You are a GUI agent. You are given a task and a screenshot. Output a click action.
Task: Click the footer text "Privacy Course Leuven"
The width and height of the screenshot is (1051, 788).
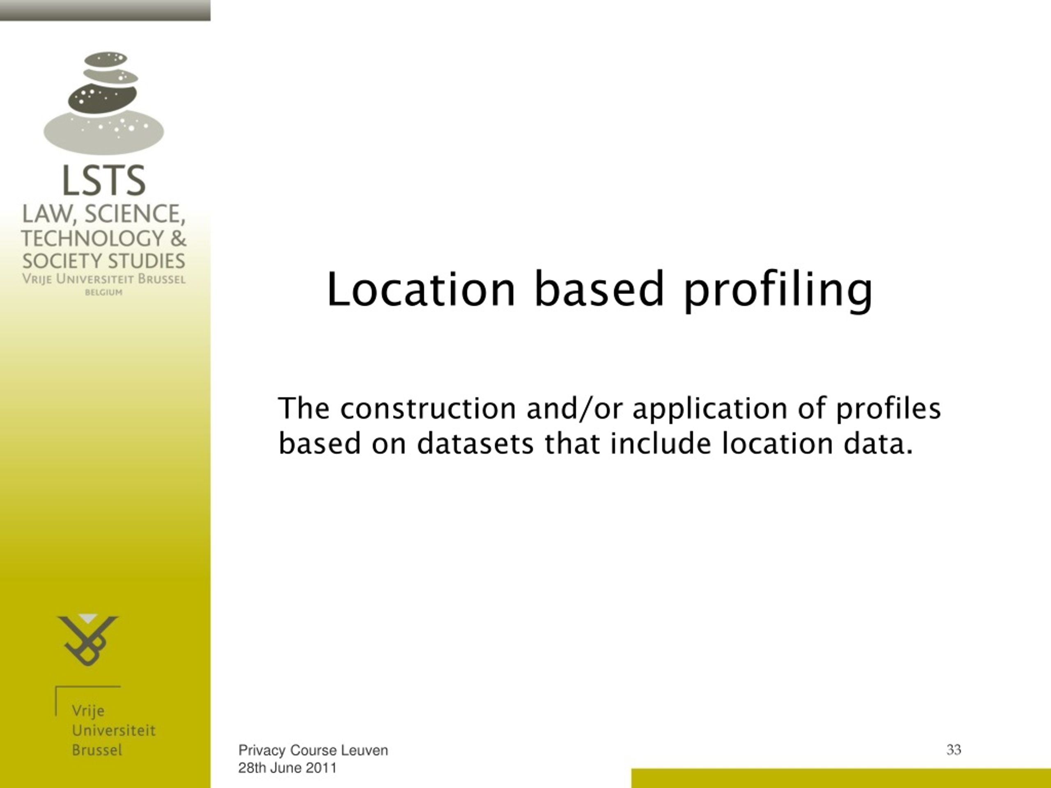coord(313,751)
